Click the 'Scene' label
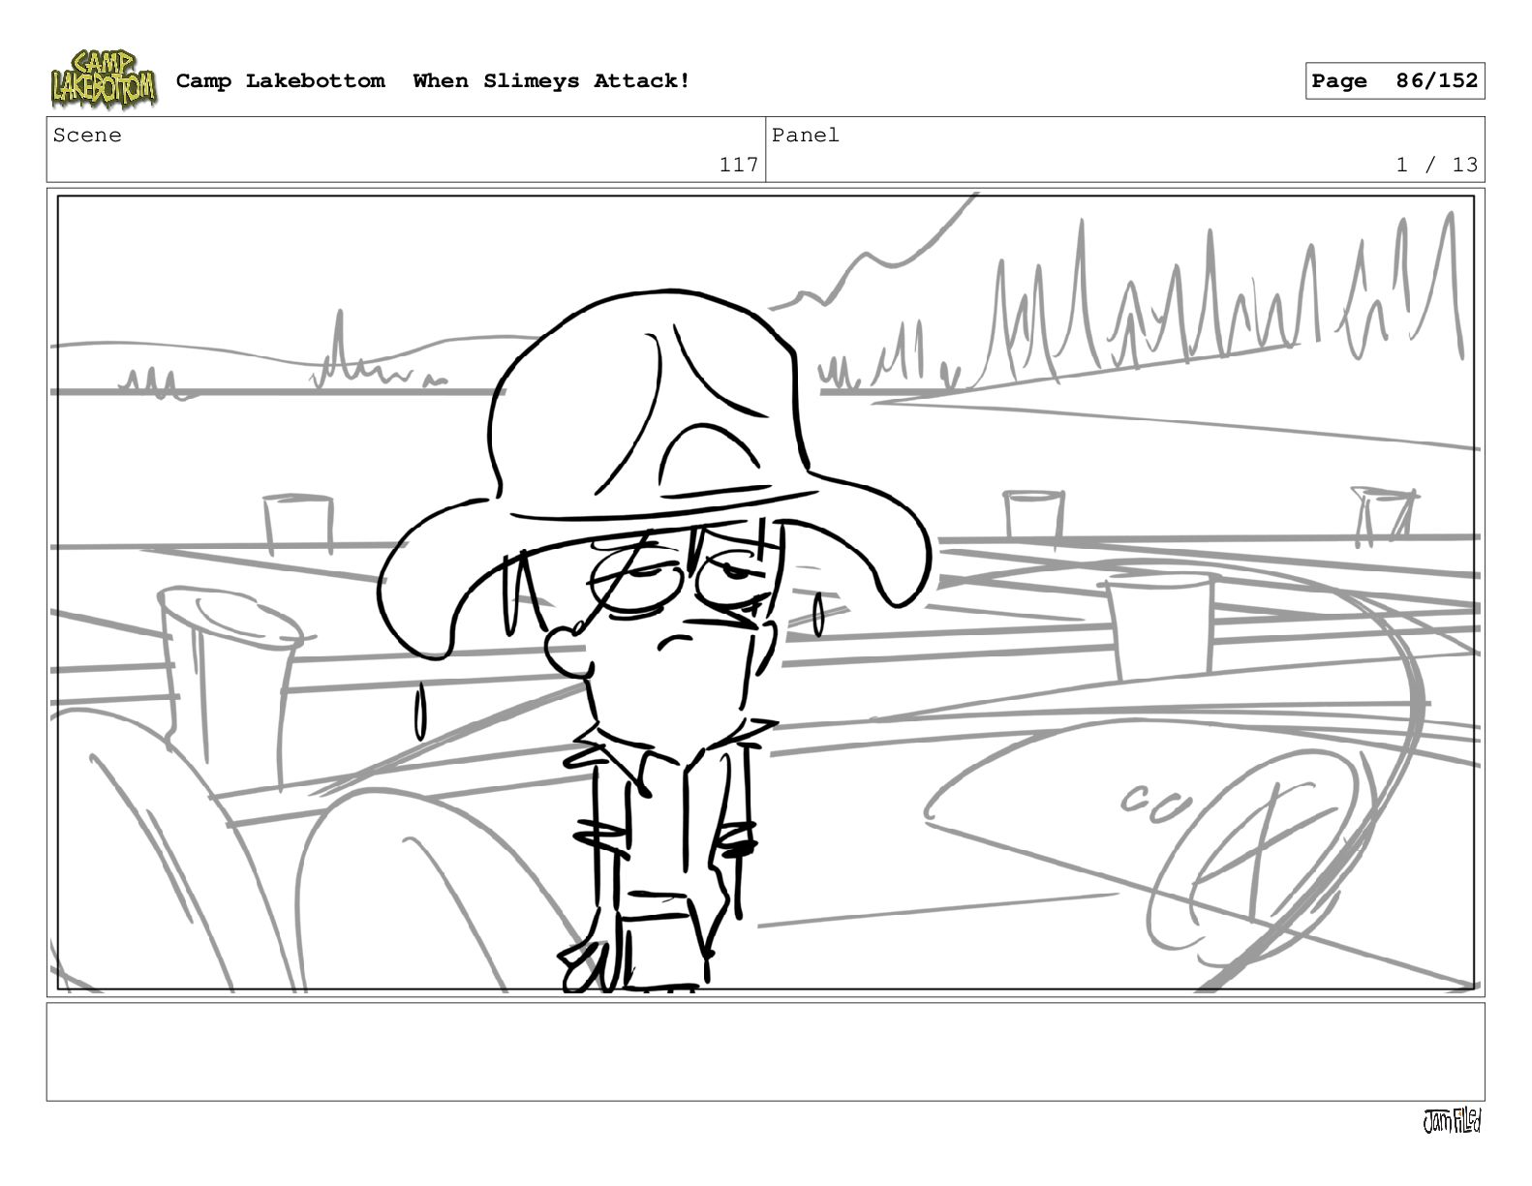Screen dimensions: 1532x1186 coord(87,136)
